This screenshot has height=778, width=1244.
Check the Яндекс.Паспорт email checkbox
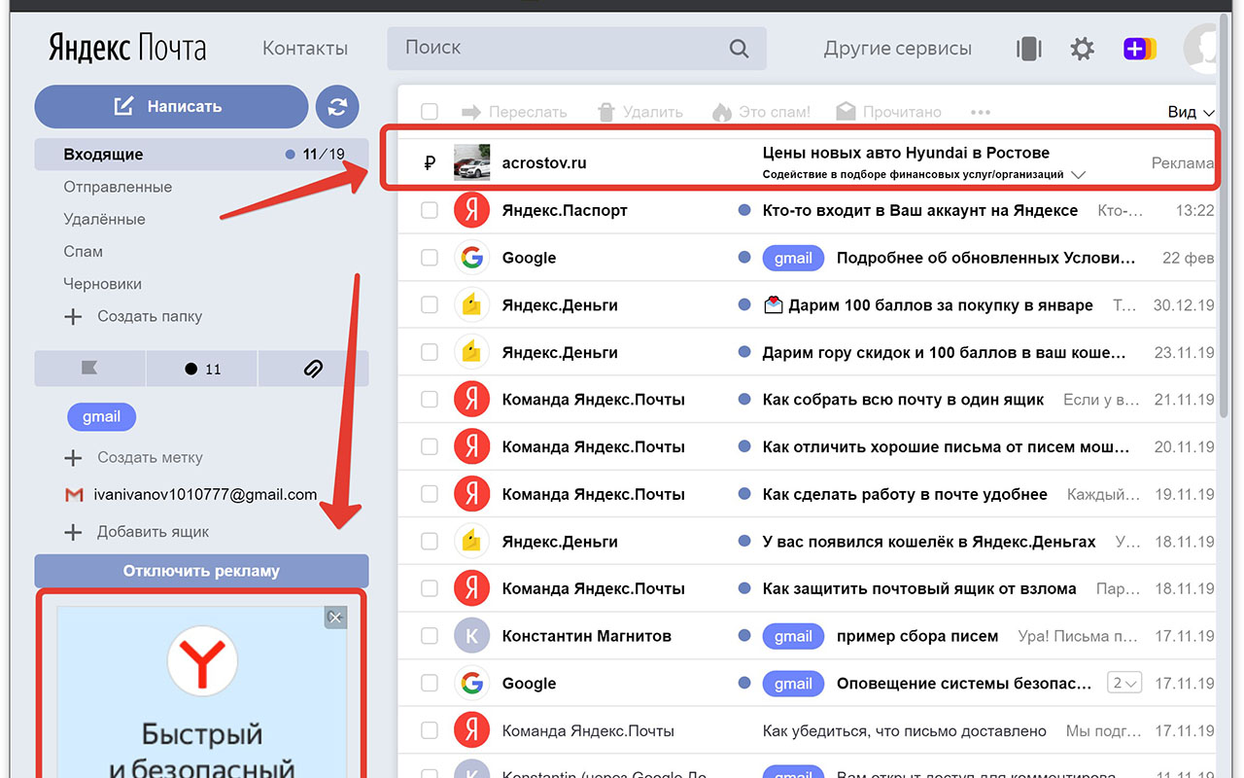tap(430, 210)
